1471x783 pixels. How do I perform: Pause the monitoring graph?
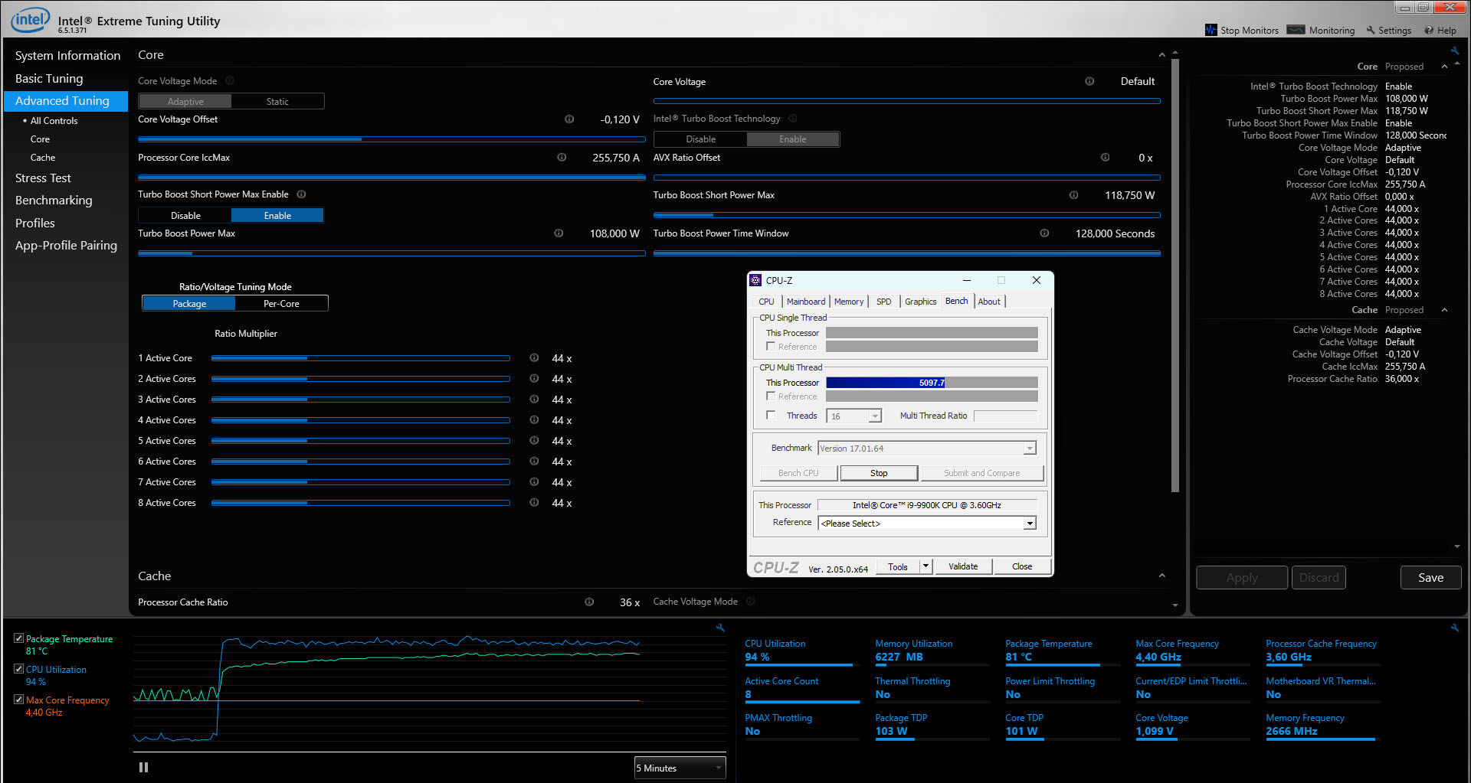click(143, 767)
